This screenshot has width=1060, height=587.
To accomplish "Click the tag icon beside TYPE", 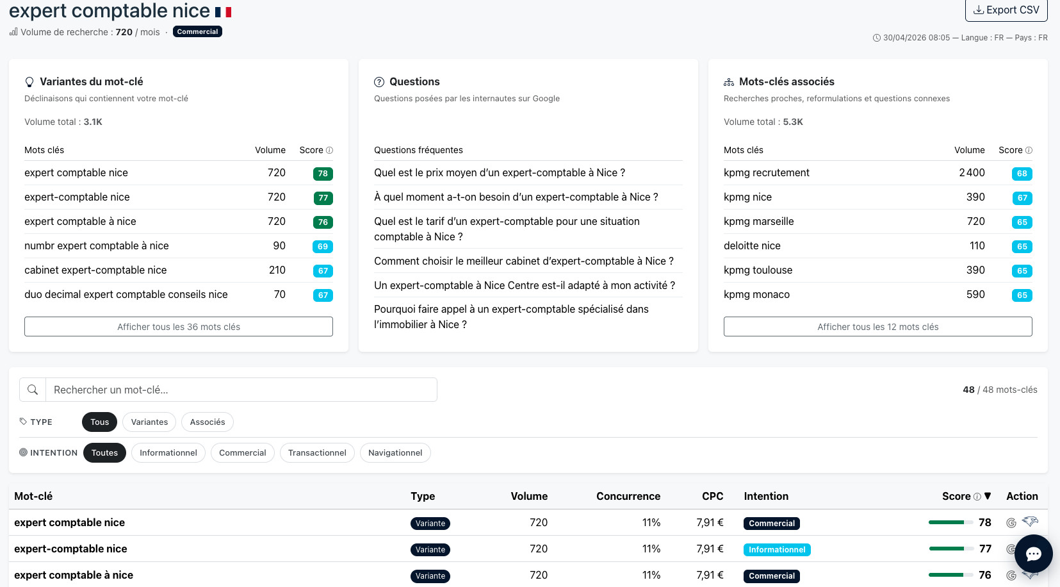I will [x=23, y=422].
